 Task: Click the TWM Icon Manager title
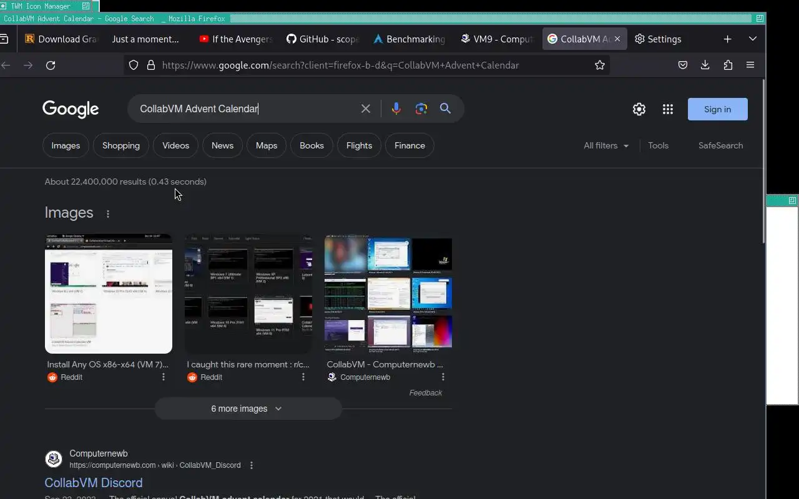pyautogui.click(x=41, y=6)
